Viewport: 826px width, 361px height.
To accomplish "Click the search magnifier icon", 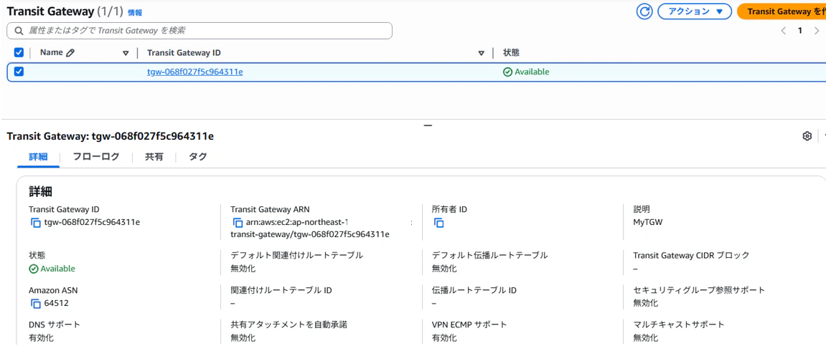I will click(19, 31).
